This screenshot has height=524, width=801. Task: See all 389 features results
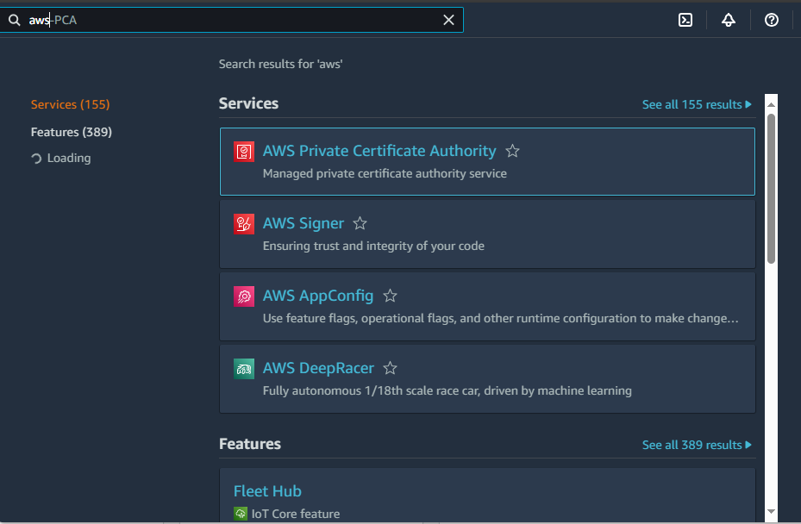(697, 445)
